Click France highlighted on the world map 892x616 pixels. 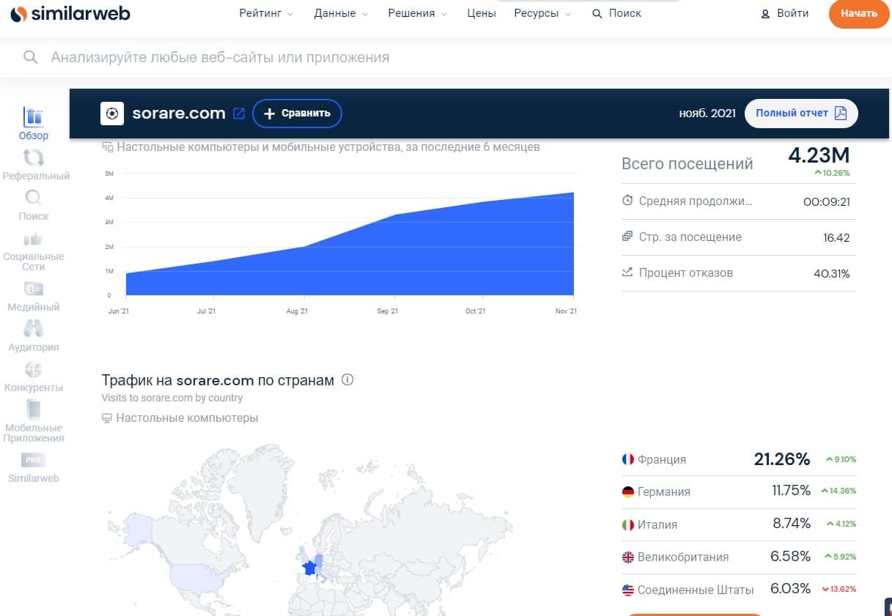point(309,568)
